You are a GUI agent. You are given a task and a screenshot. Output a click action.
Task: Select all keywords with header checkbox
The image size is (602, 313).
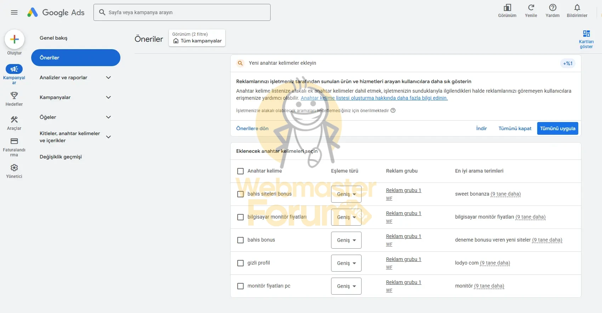coord(240,171)
